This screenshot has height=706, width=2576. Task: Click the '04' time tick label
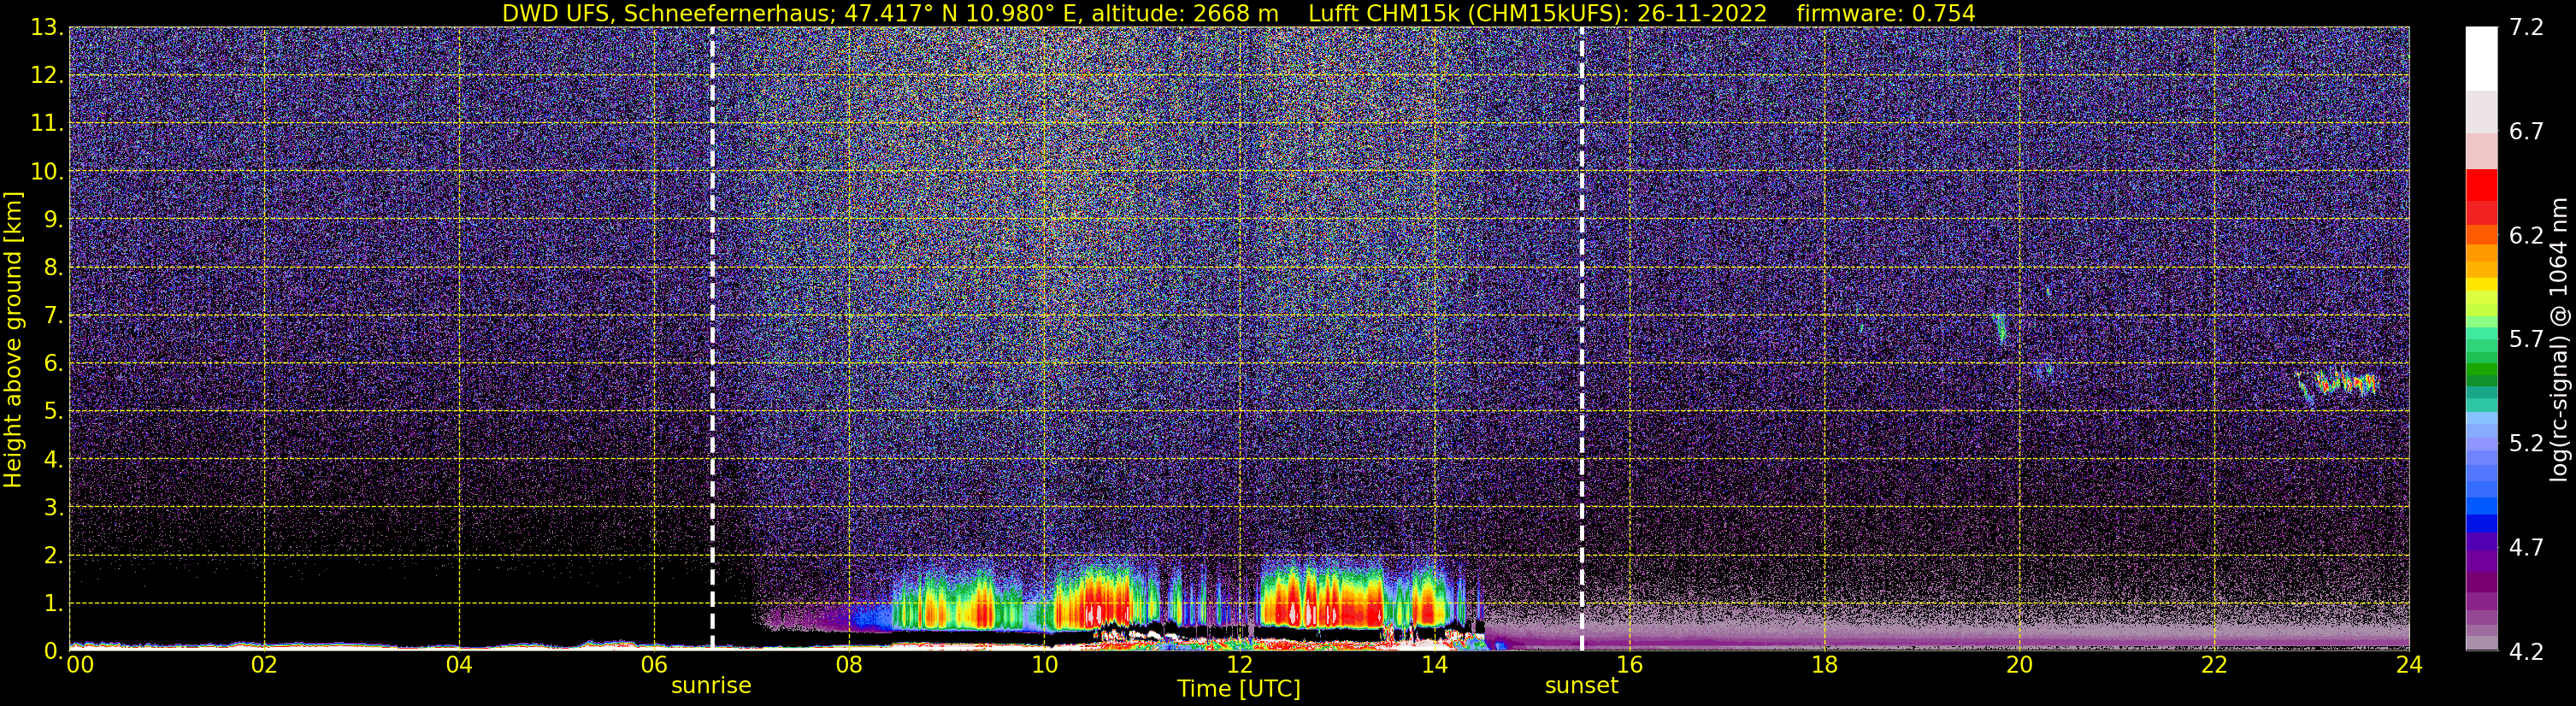click(x=459, y=665)
